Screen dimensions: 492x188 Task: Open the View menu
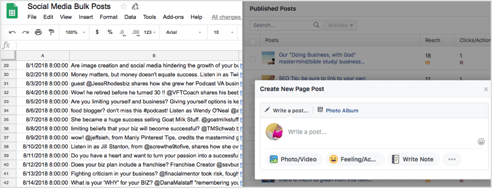tap(66, 17)
